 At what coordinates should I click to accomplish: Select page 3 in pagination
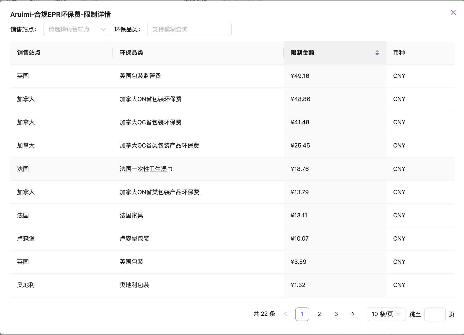point(336,314)
